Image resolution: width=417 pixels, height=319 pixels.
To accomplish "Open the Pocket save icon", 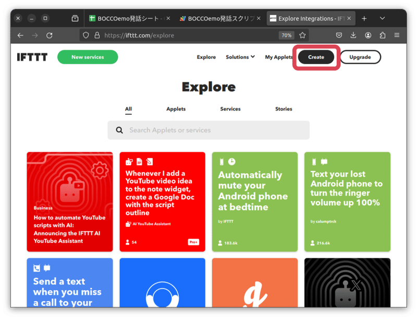I will (339, 35).
